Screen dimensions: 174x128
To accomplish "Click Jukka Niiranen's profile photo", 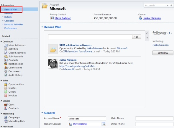I will [53, 64].
